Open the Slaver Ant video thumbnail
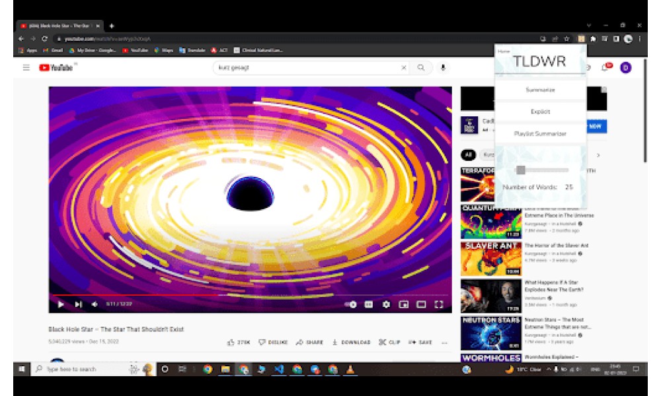The width and height of the screenshot is (661, 396). (x=490, y=259)
